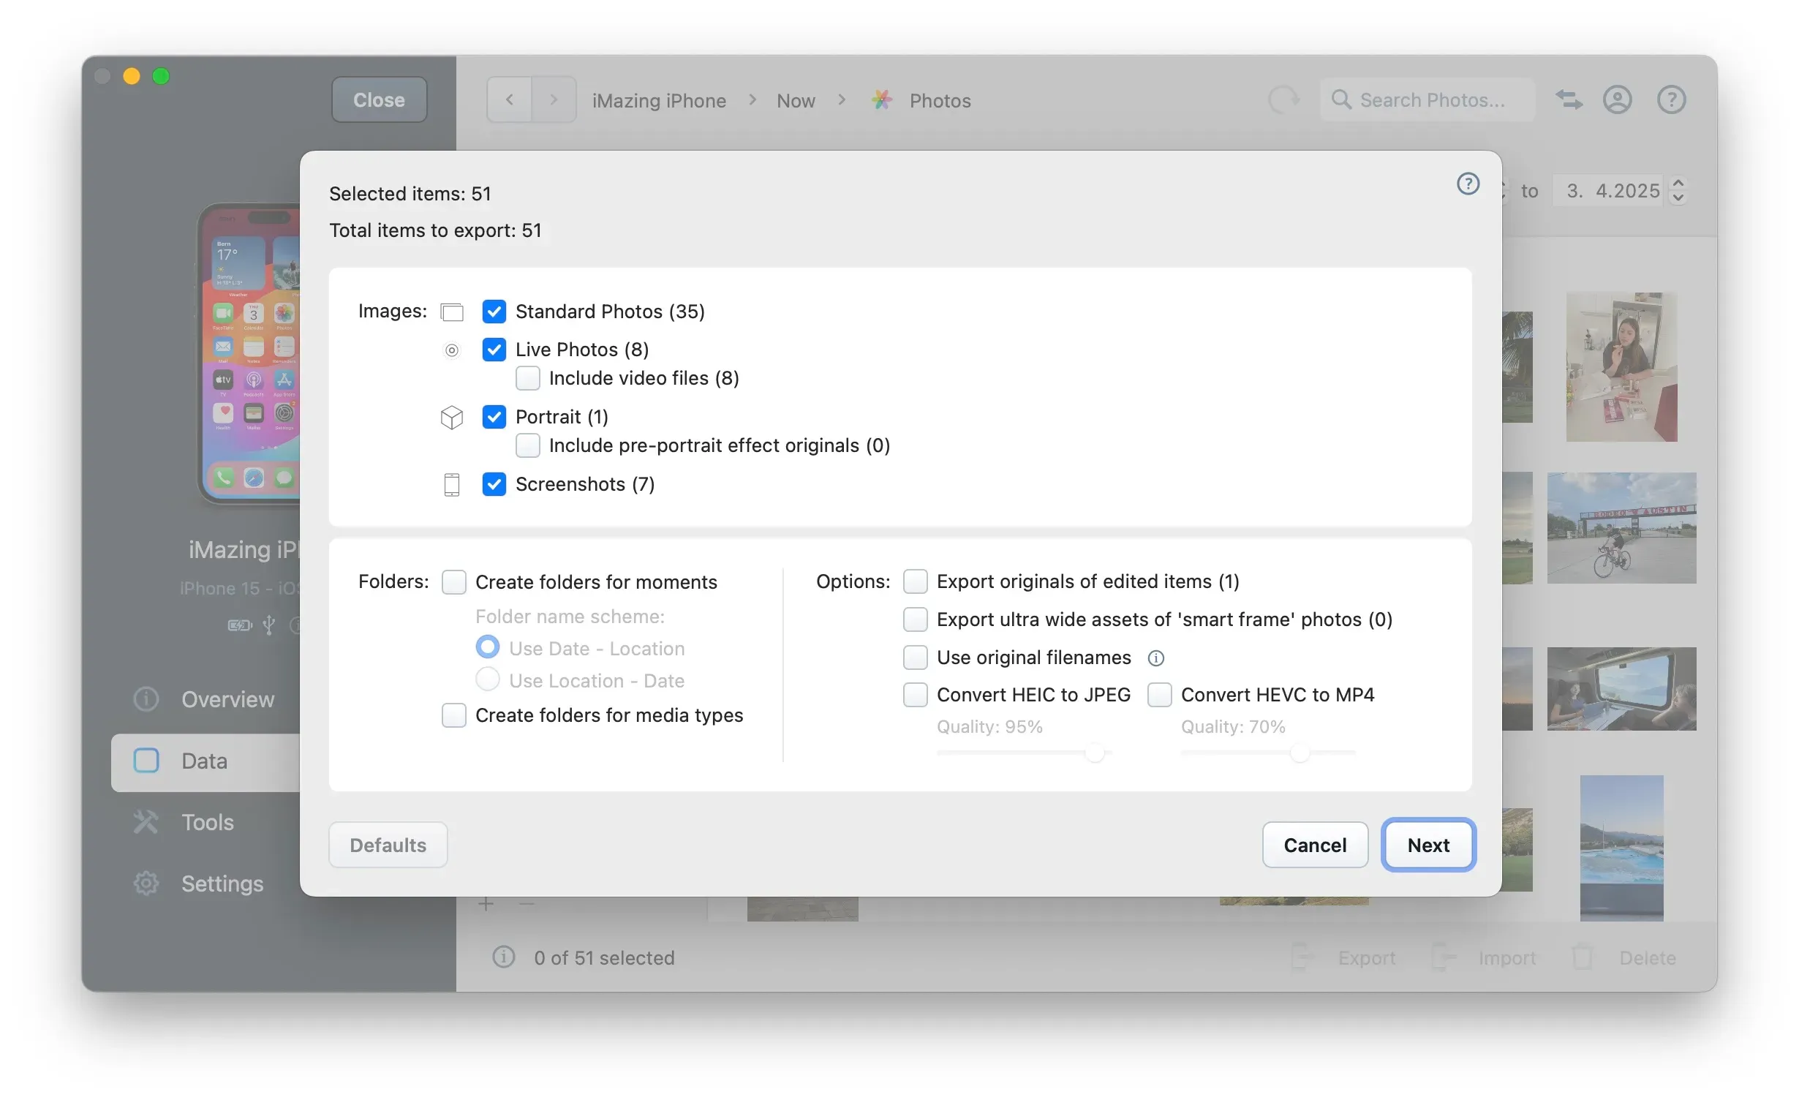Click the transfer arrows icon near search
Screen dimensions: 1799x1100
[1569, 99]
